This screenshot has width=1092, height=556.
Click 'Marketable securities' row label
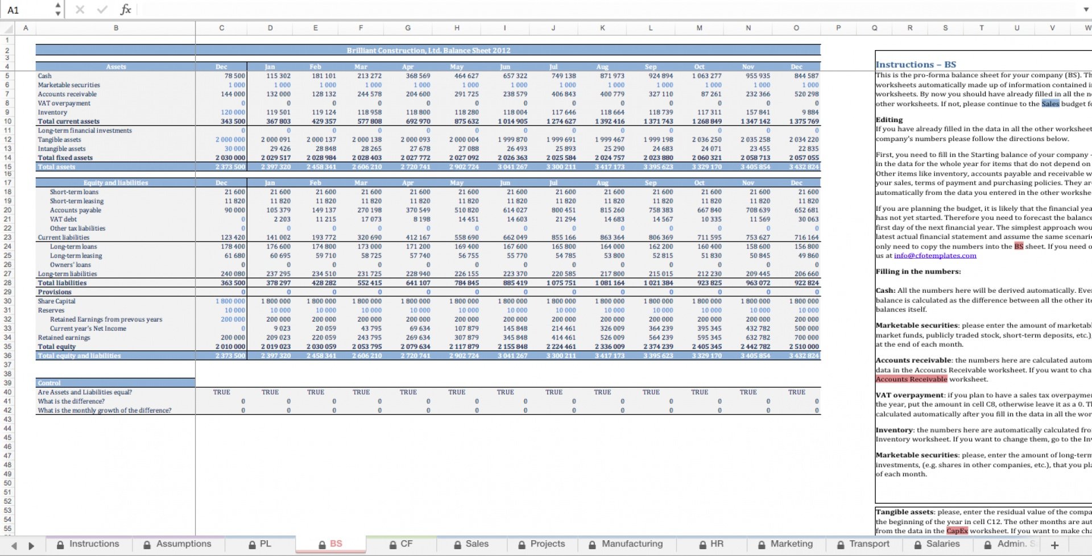69,85
